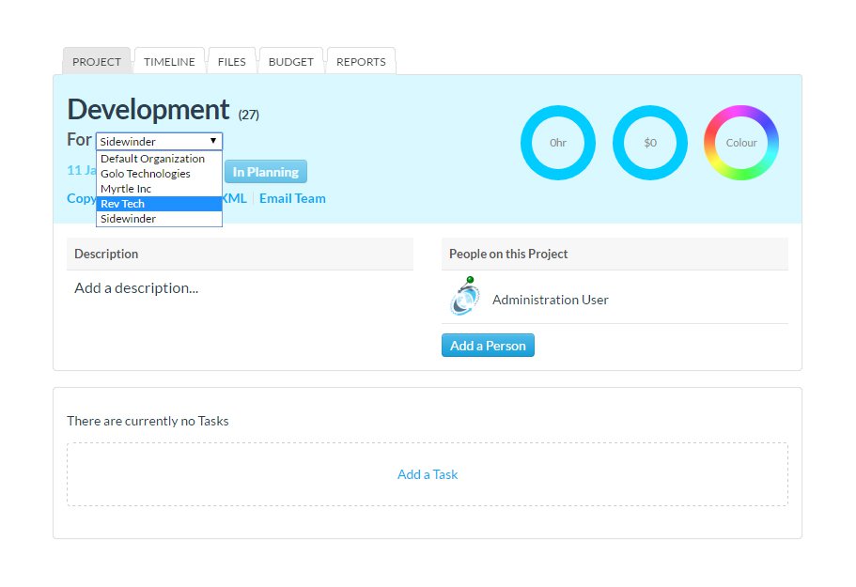Image resolution: width=856 pixels, height=587 pixels.
Task: Click the In Planning status button
Action: pyautogui.click(x=265, y=172)
